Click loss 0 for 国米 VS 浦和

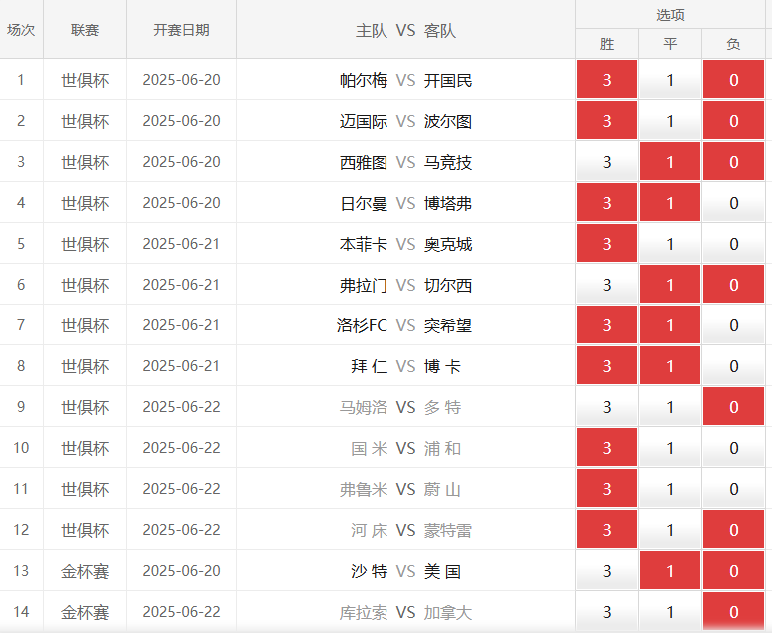coord(734,447)
